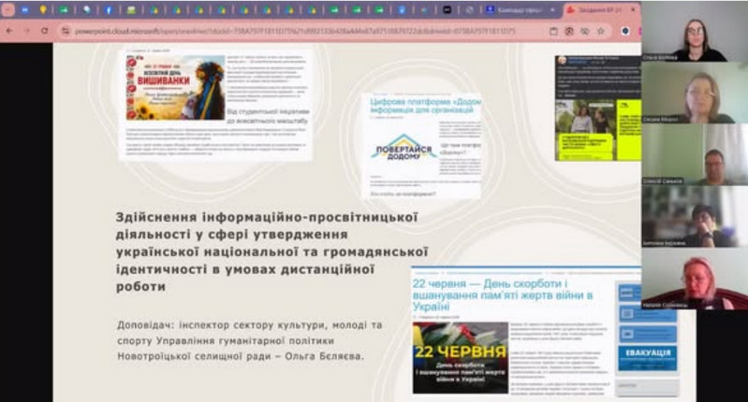This screenshot has width=748, height=402.
Task: Select the Наталія participant video tile
Action: click(x=695, y=279)
